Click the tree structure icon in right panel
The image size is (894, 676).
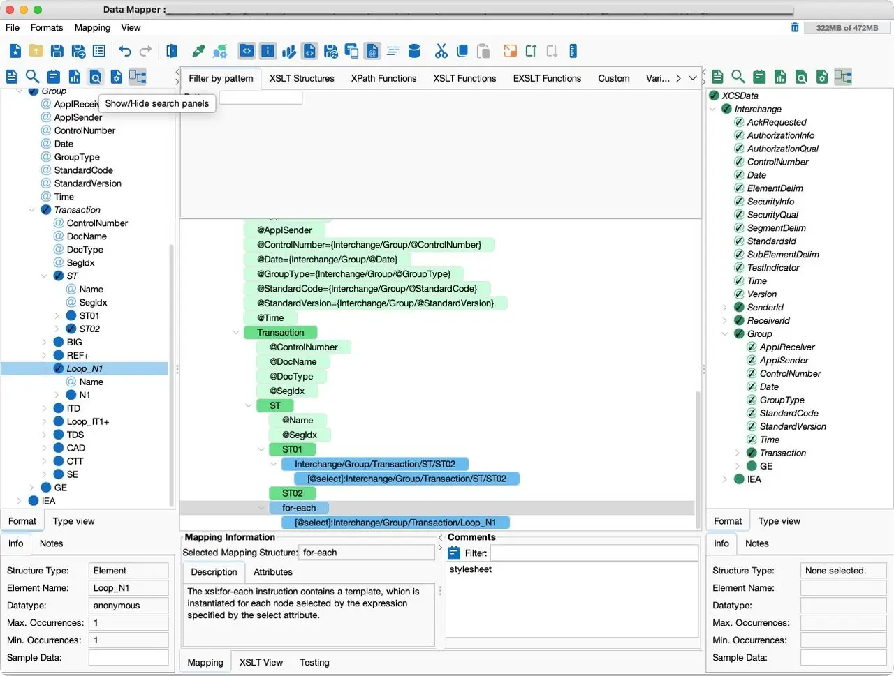(x=843, y=77)
